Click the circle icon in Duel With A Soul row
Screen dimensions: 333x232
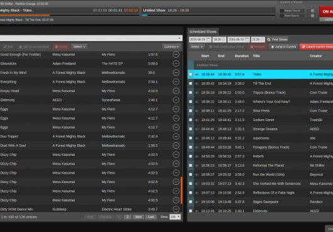[176, 145]
